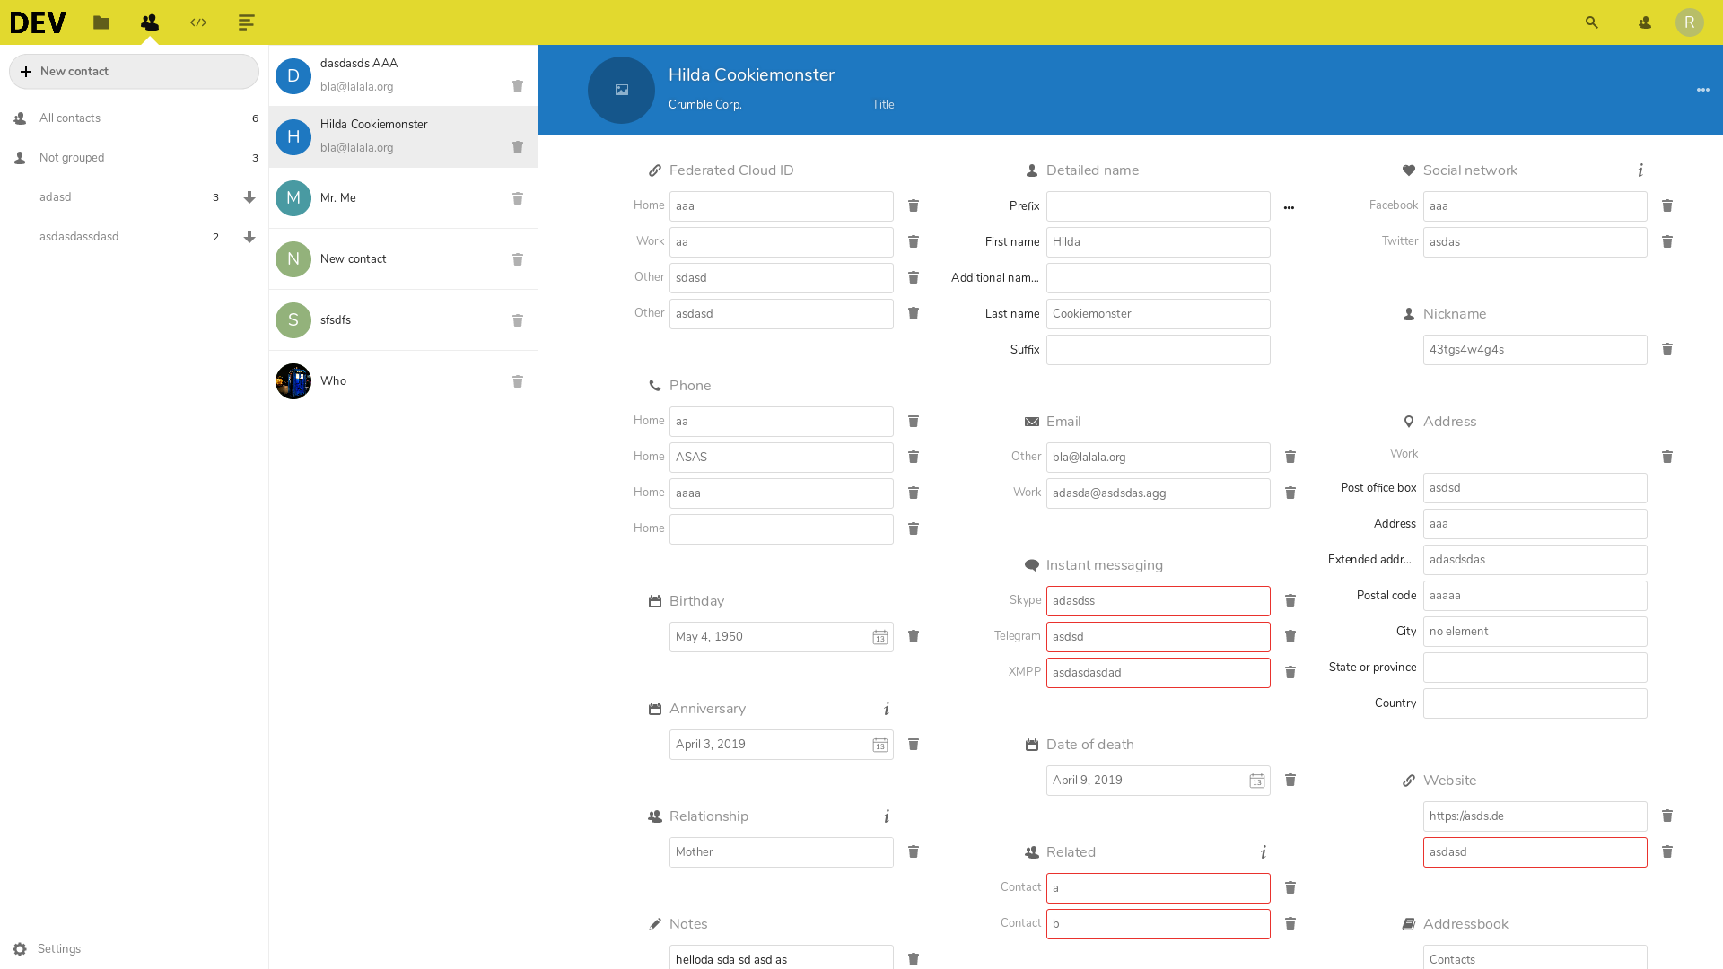
Task: Open the Who contact
Action: point(403,381)
